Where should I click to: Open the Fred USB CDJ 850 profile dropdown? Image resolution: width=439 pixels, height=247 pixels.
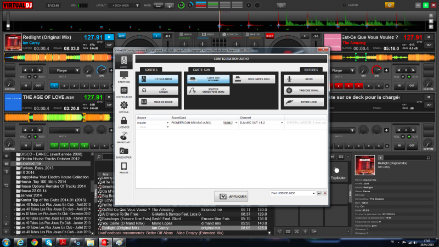294,193
